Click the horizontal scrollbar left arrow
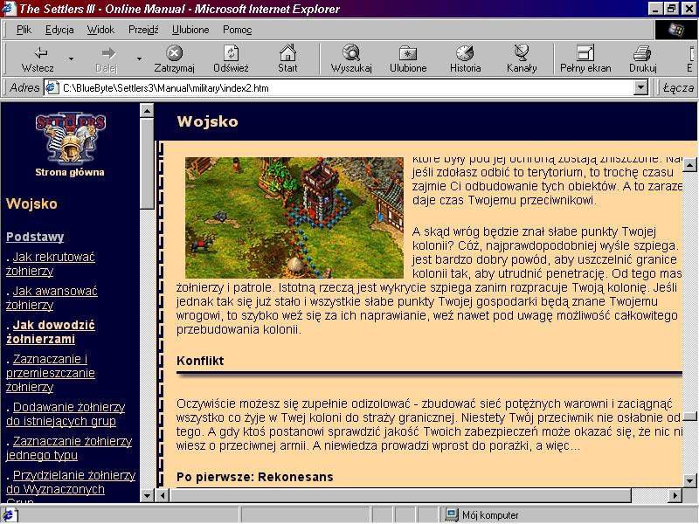Screen dimensions: 699x524 pos(163,495)
